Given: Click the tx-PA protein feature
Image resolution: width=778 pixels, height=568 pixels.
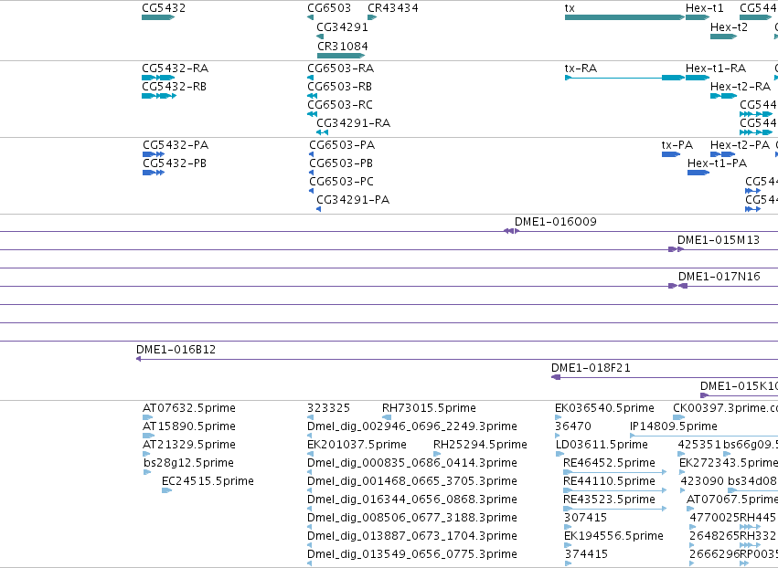Looking at the screenshot, I should coord(671,154).
